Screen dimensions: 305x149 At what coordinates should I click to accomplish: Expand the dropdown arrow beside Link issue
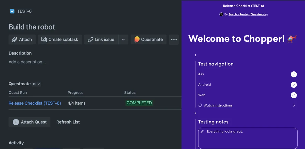[x=124, y=40]
